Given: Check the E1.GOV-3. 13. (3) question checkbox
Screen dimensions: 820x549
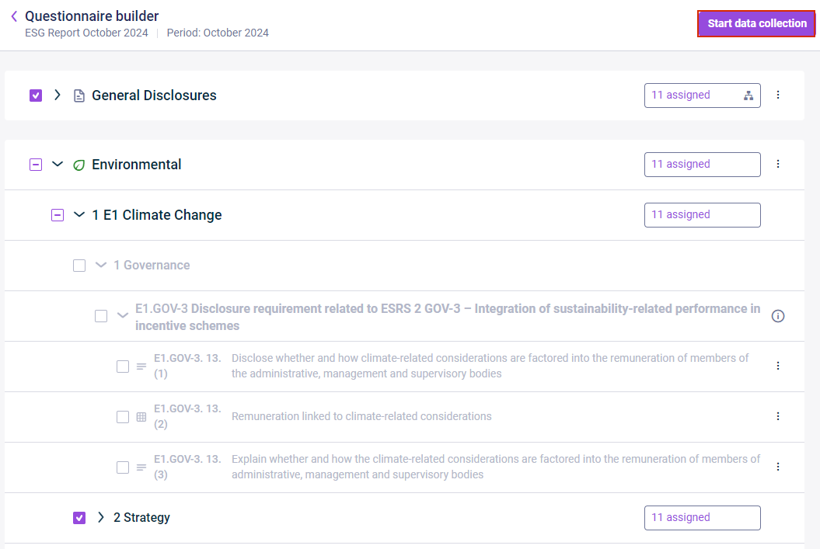Looking at the screenshot, I should [122, 467].
